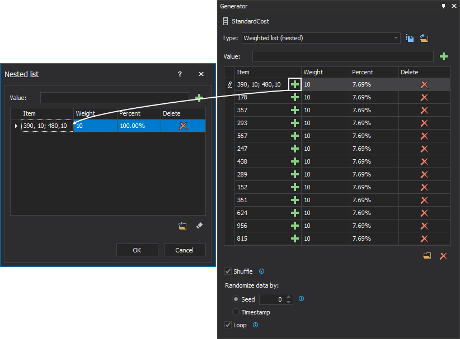
Task: Delete the row for item 567
Action: [x=424, y=136]
